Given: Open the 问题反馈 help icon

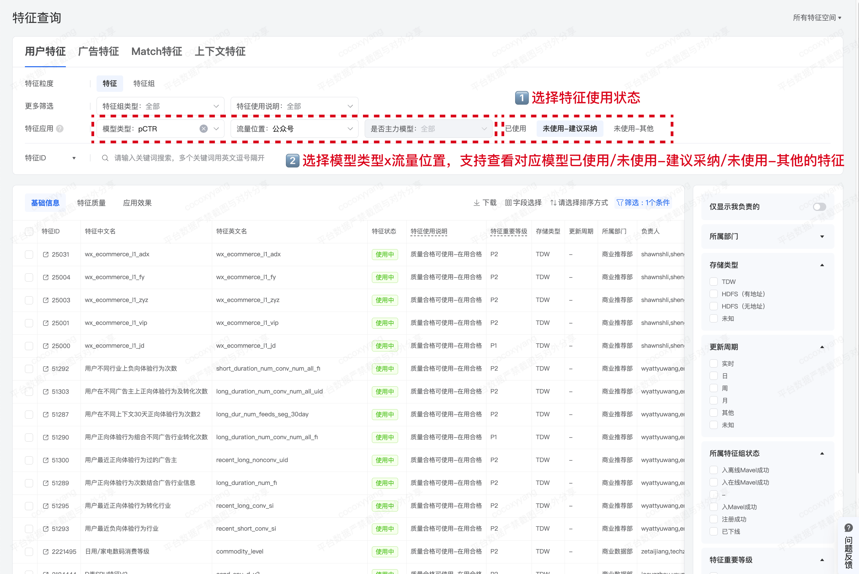Looking at the screenshot, I should [x=848, y=528].
